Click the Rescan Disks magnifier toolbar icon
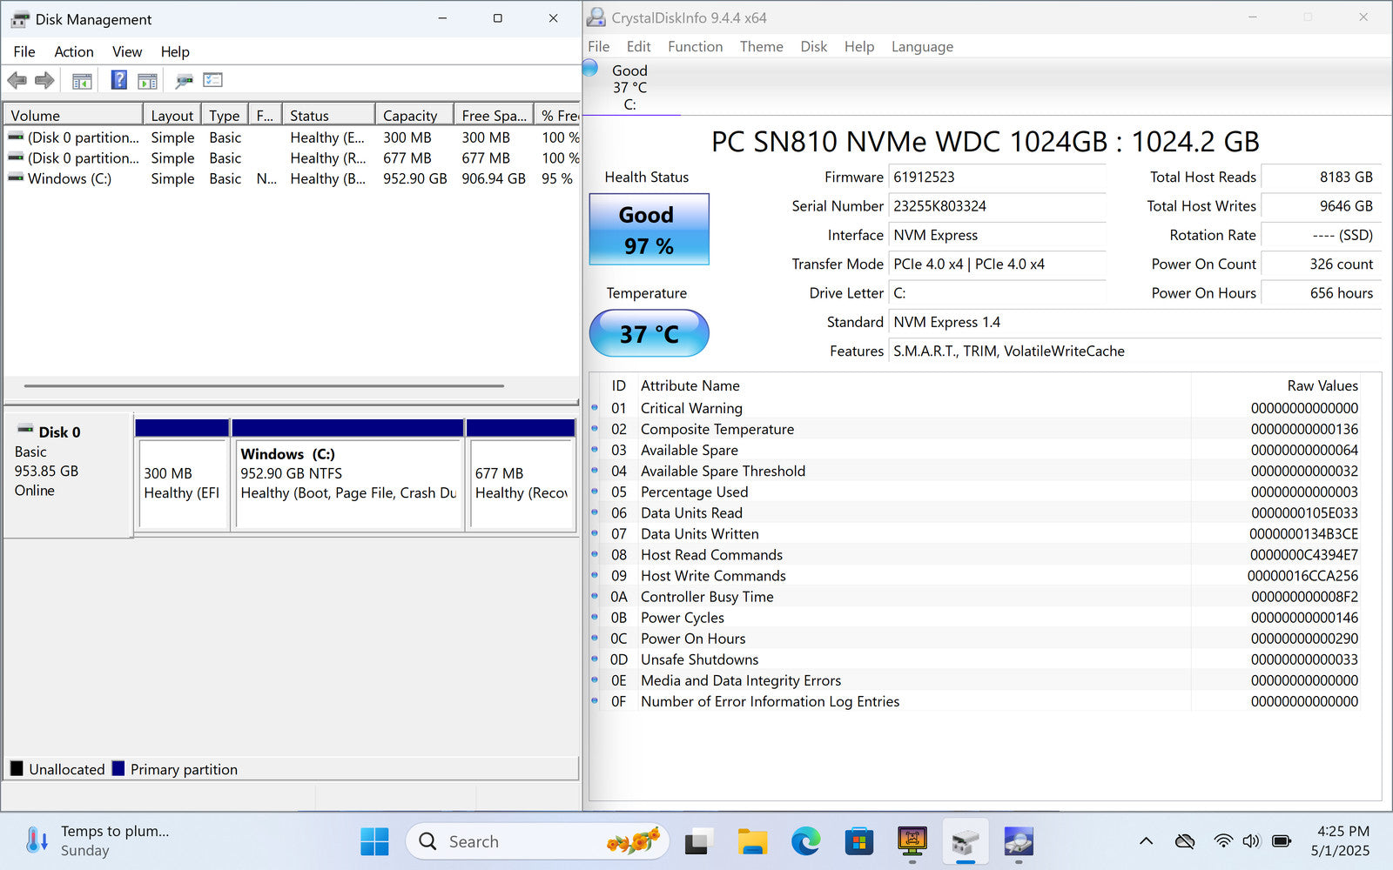Viewport: 1393px width, 870px height. pos(184,81)
